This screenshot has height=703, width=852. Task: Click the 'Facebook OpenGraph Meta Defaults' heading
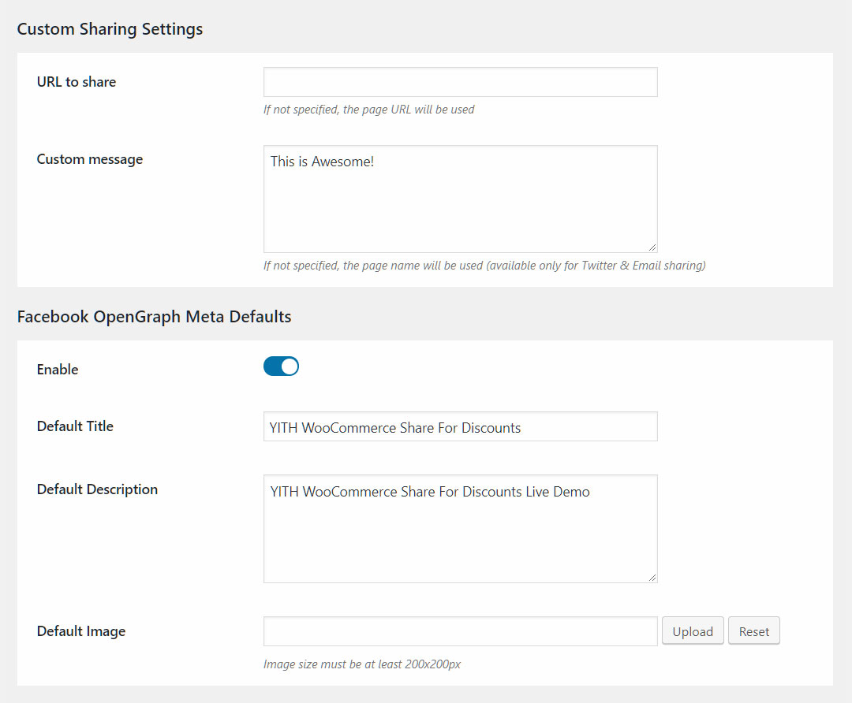click(x=155, y=317)
